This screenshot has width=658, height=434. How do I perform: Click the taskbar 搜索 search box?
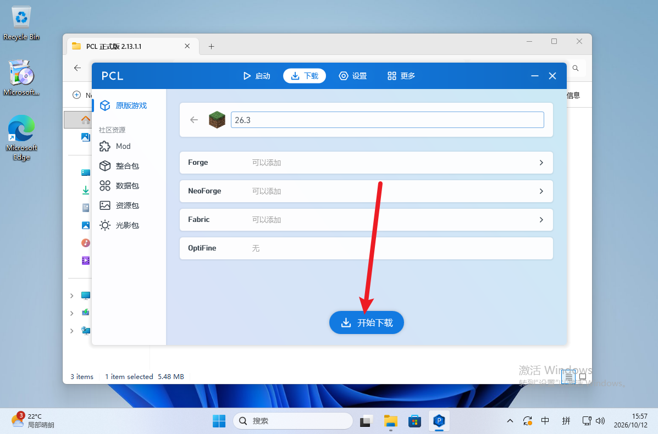tap(293, 421)
